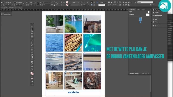This screenshot has width=173, height=97.
Task: Click the delete selected pages button
Action: (x=149, y=73)
